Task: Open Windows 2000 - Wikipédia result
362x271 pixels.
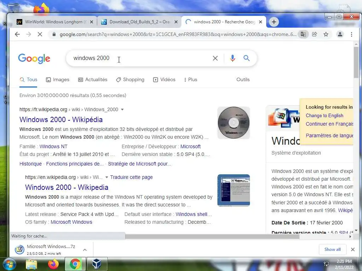Action: pos(61,120)
